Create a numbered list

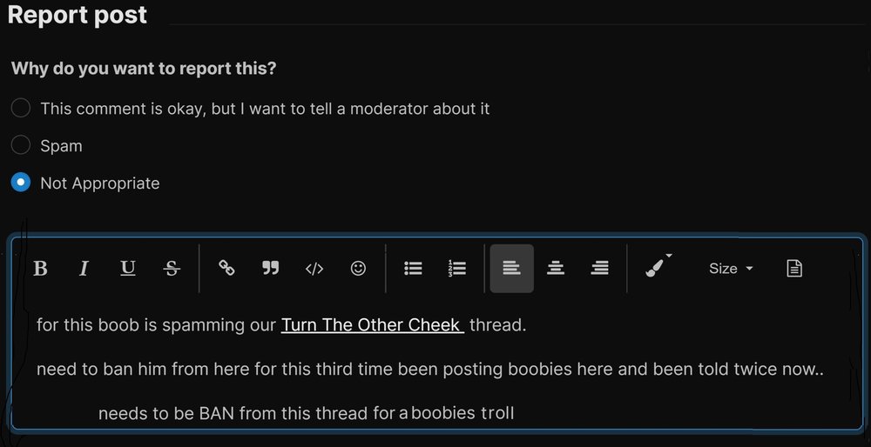(457, 269)
